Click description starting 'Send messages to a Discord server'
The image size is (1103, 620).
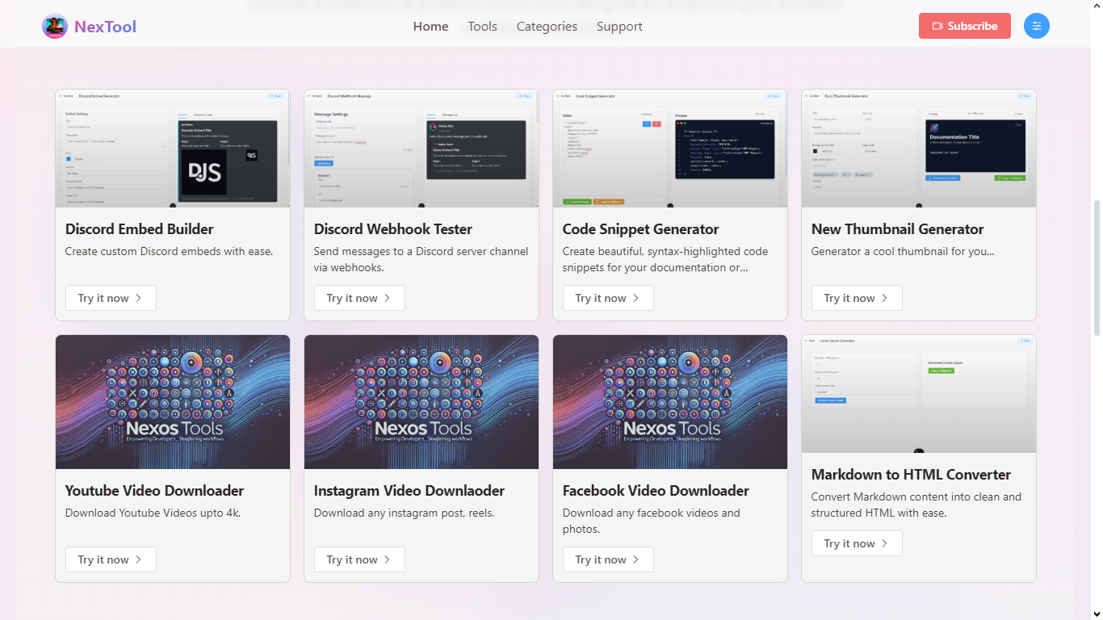pyautogui.click(x=421, y=259)
